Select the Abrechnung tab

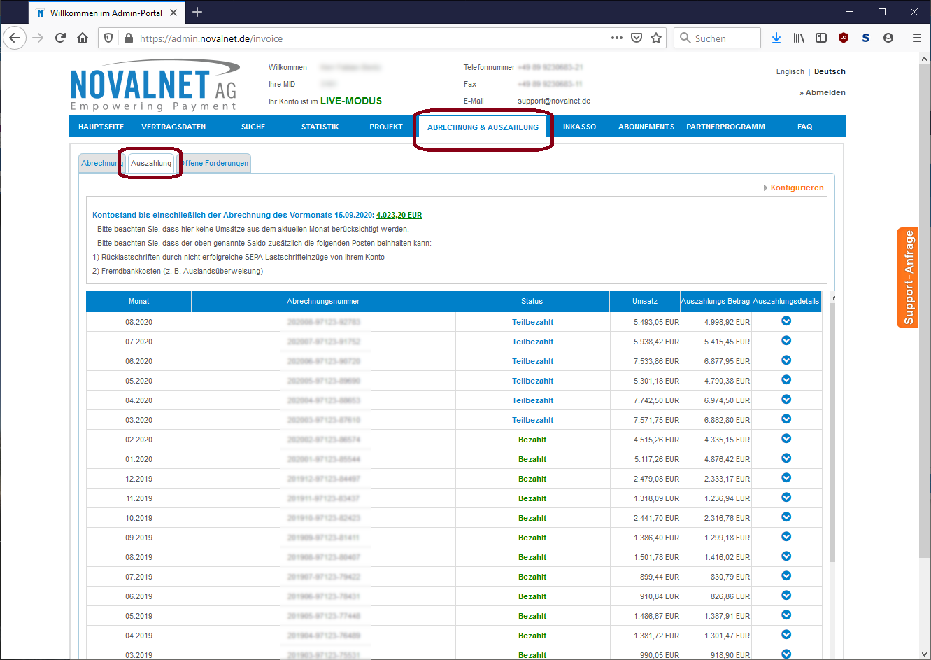click(99, 163)
